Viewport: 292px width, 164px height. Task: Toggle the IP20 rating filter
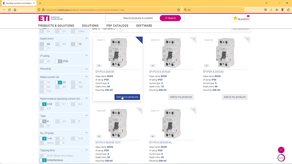tap(59, 61)
